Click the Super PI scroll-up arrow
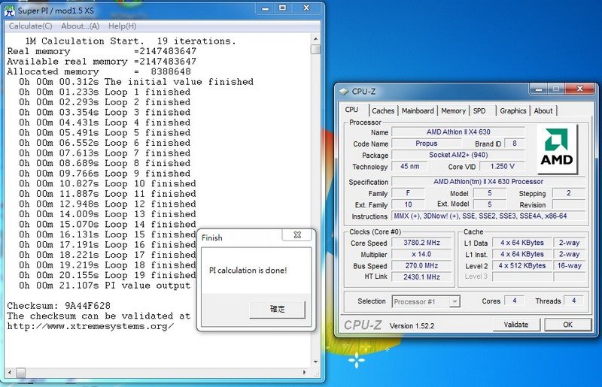The image size is (602, 387). click(315, 39)
